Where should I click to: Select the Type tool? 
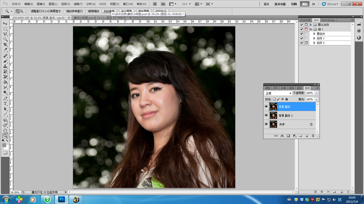click(x=5, y=103)
